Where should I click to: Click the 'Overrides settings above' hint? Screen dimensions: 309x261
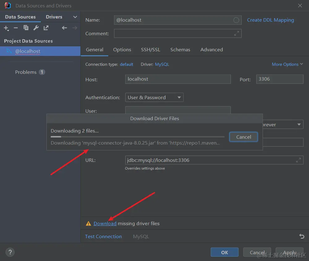tap(145, 168)
